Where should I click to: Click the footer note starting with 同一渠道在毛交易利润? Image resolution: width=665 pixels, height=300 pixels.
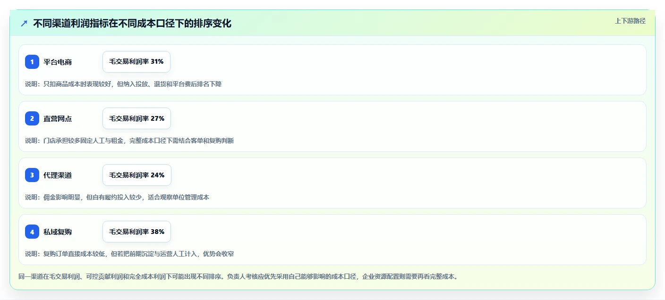click(238, 276)
